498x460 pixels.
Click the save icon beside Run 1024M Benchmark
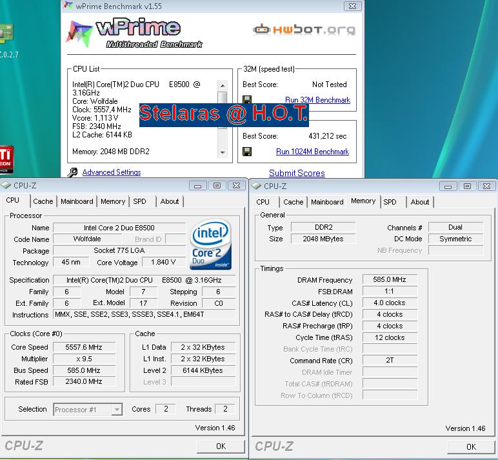tap(247, 152)
